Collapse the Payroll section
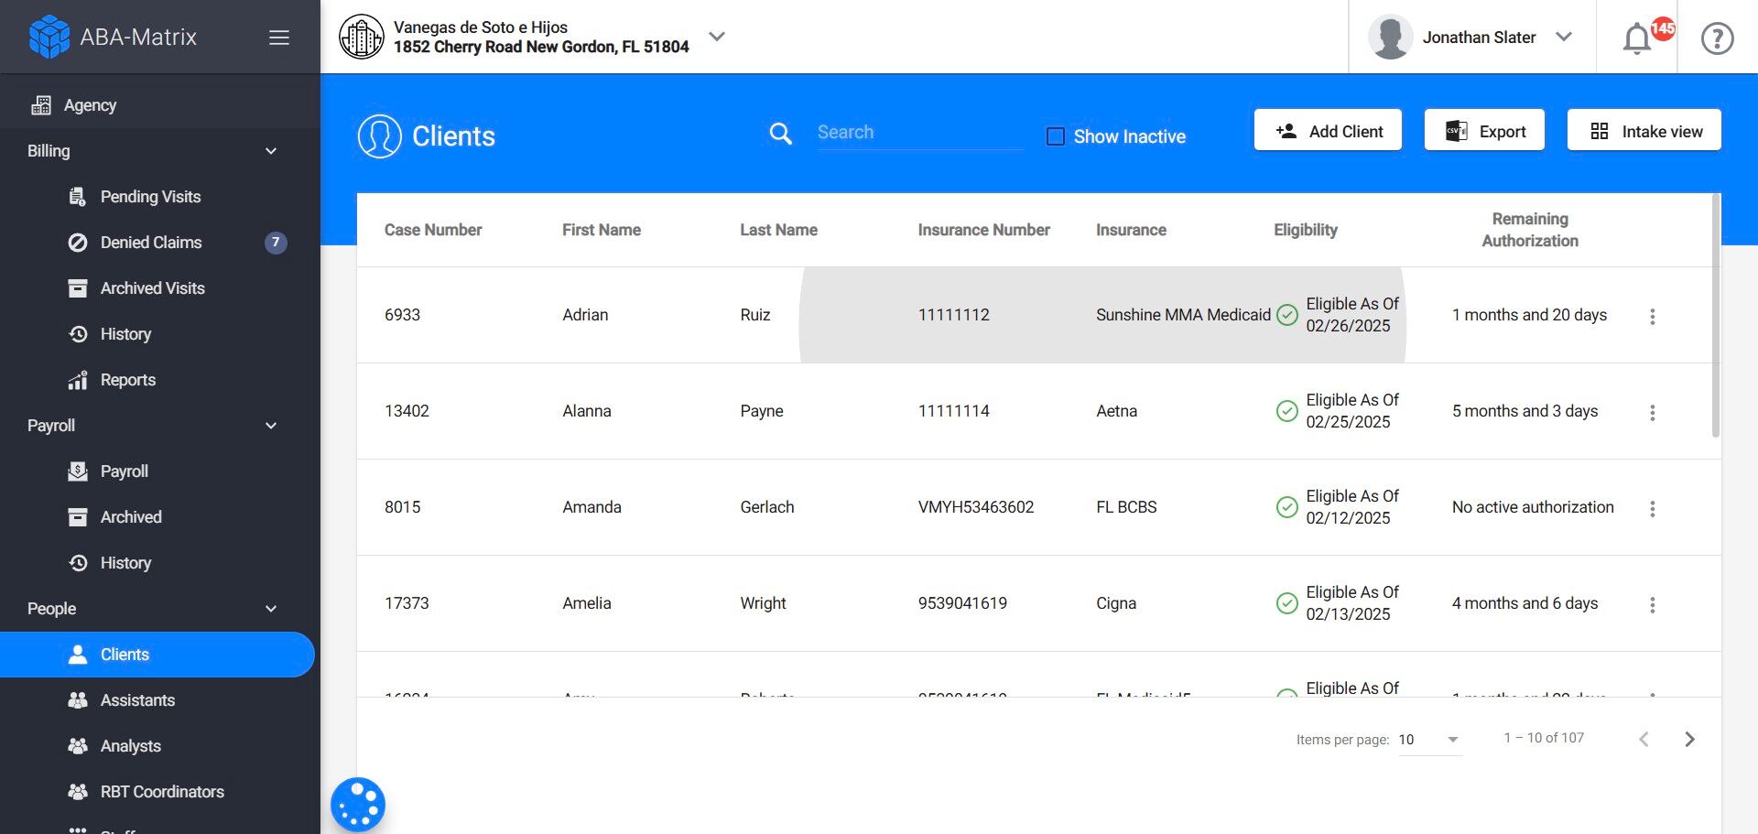 coord(270,426)
